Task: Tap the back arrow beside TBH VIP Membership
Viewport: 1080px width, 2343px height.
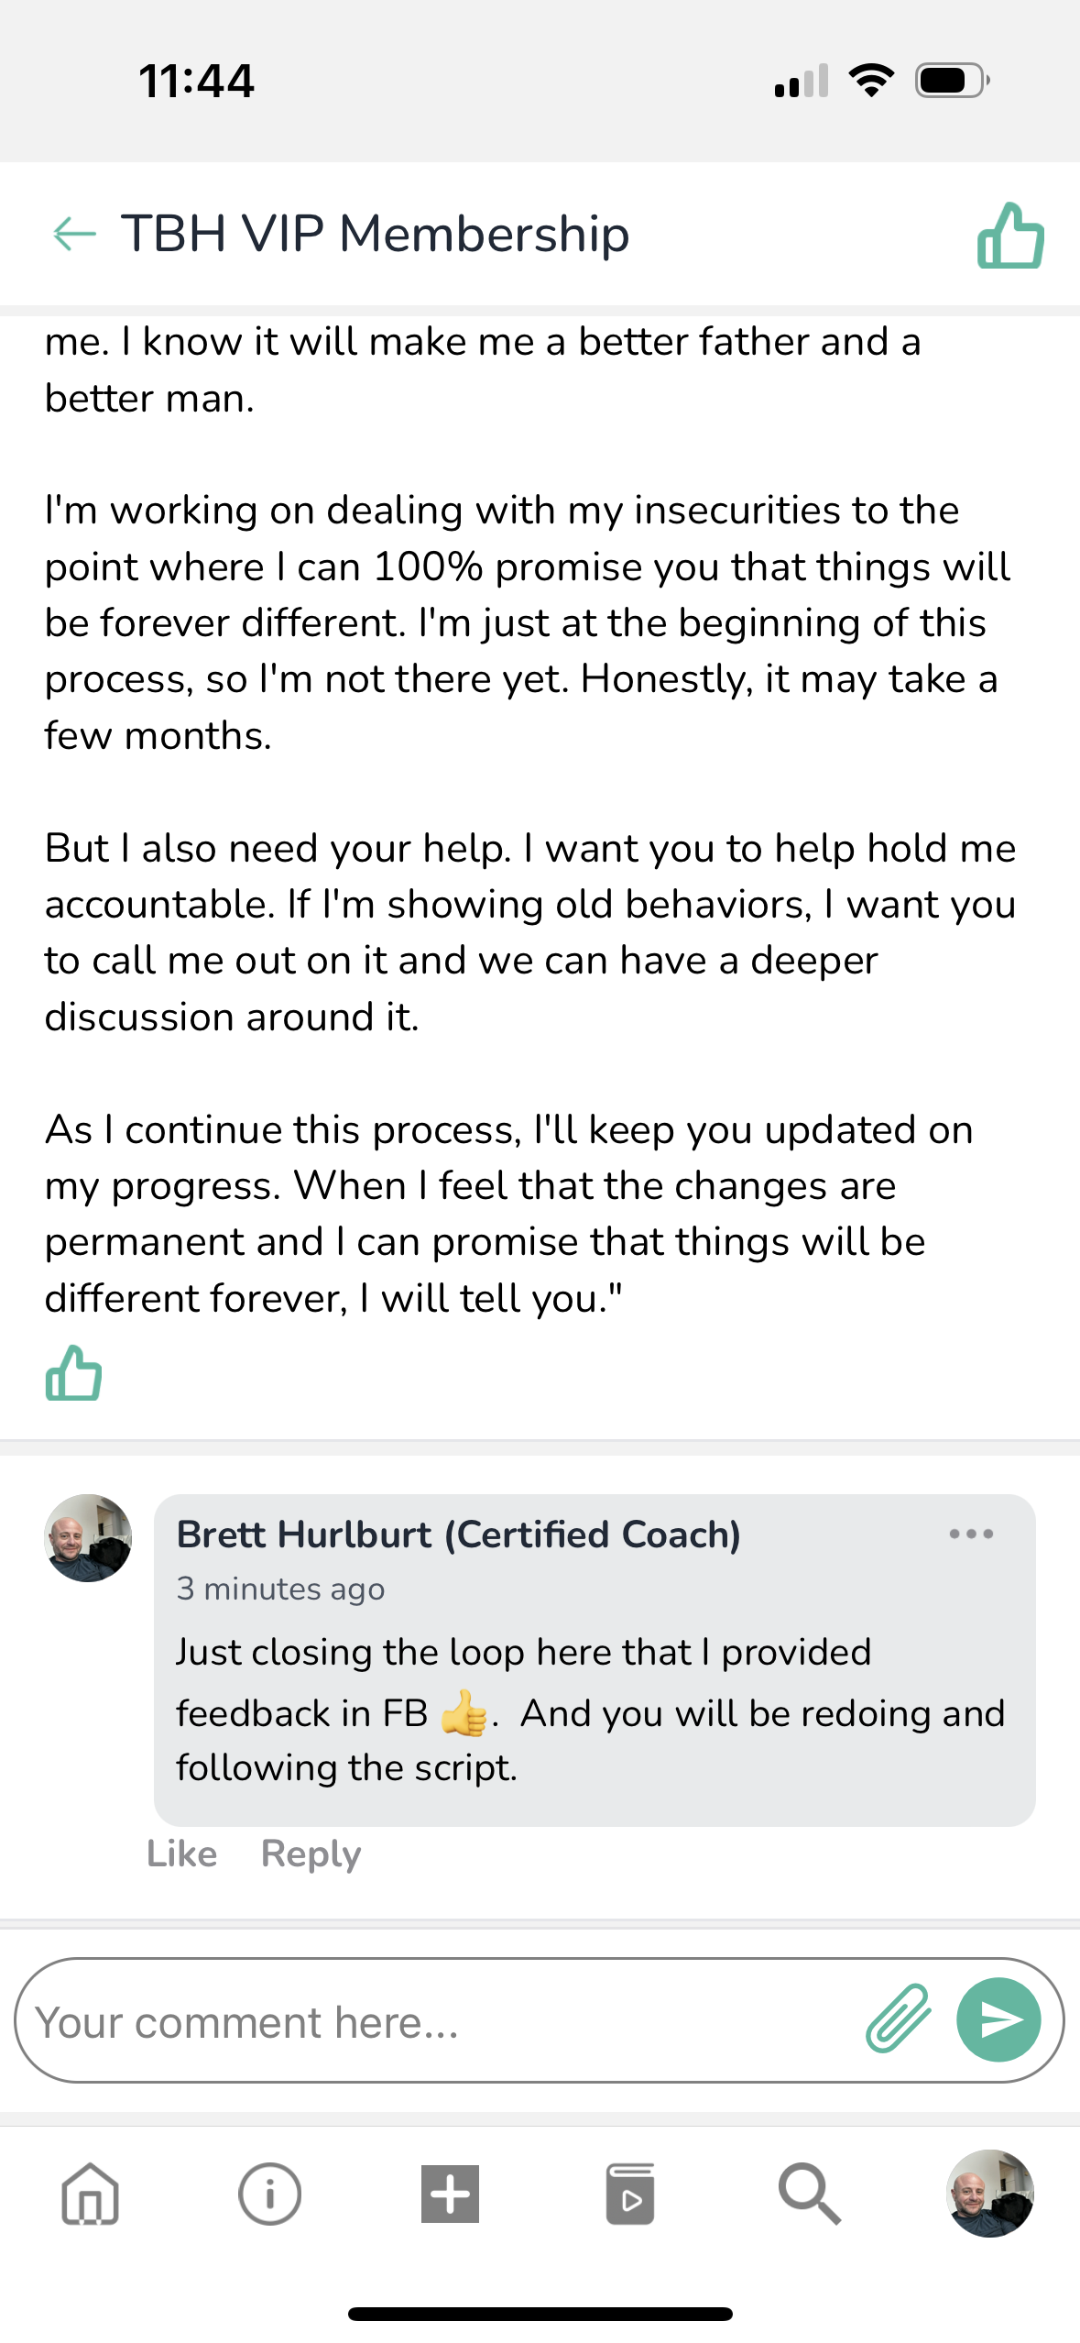Action: coord(75,234)
